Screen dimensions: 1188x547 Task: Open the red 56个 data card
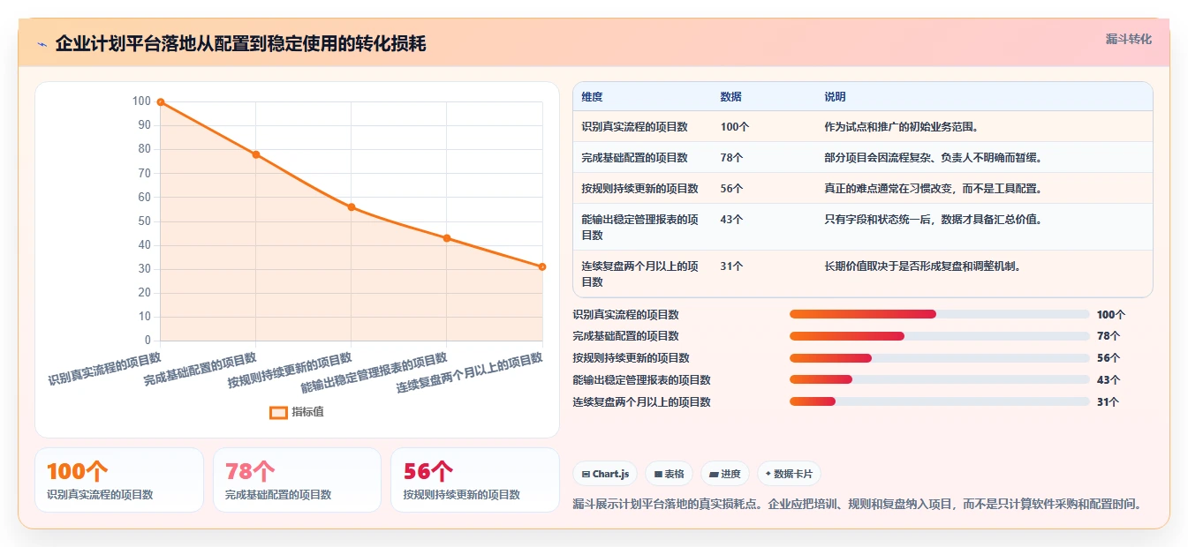475,480
